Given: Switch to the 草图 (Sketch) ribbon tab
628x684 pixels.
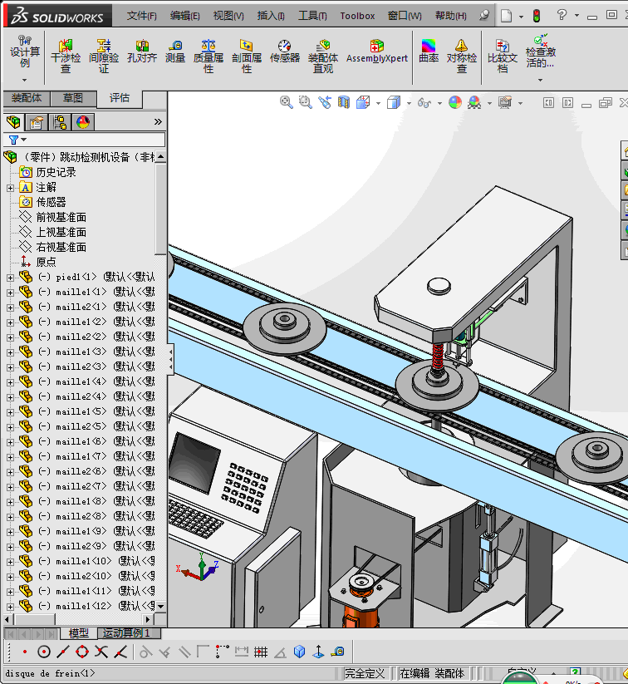Looking at the screenshot, I should click(x=73, y=98).
